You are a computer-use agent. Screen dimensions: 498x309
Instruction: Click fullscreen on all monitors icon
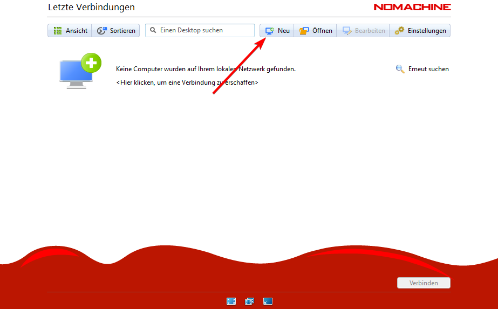pyautogui.click(x=249, y=301)
